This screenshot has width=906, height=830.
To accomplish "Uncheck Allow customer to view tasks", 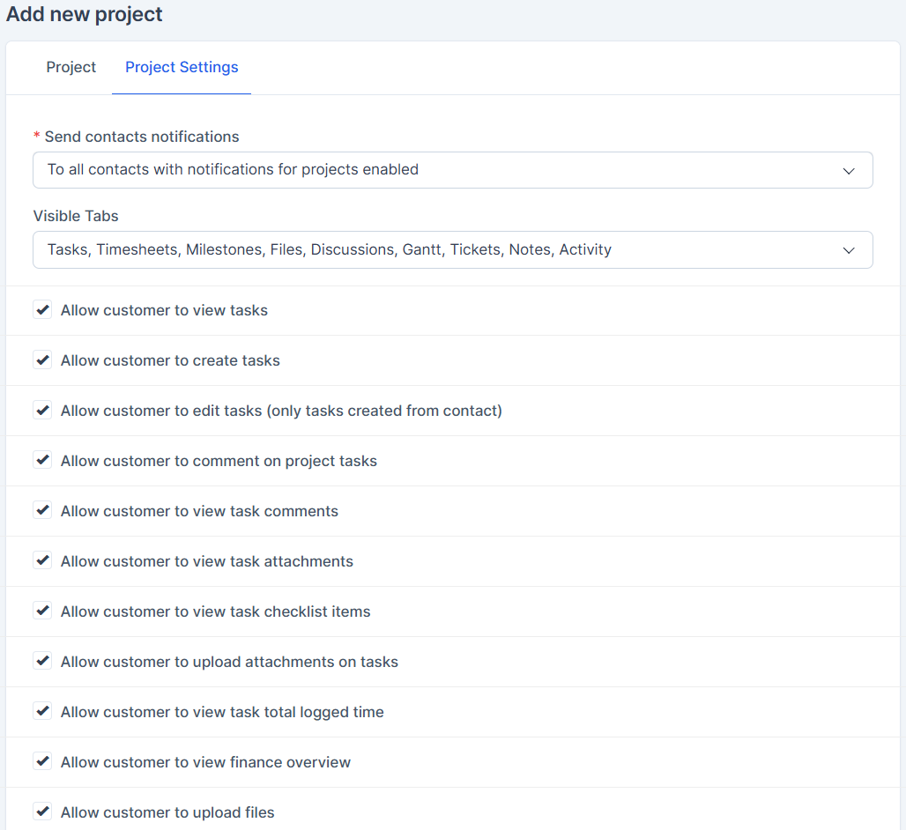I will pyautogui.click(x=42, y=310).
